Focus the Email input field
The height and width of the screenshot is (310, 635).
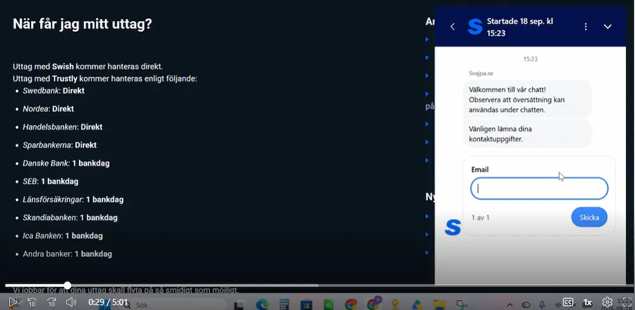(x=539, y=189)
